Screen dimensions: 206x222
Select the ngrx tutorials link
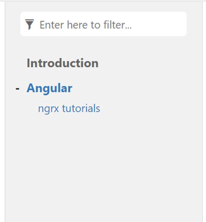[69, 109]
